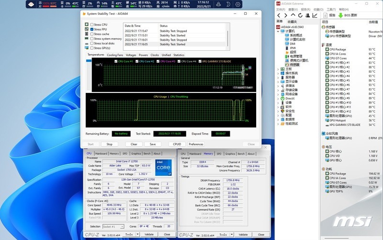Switch to 收藏夹 favorites tab

pos(292,22)
